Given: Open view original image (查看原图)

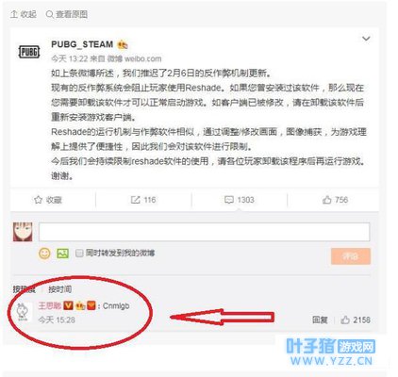Looking at the screenshot, I should click(x=67, y=14).
